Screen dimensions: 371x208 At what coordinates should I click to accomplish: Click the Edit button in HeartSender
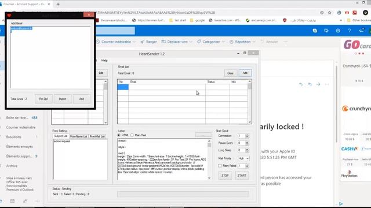(101, 73)
